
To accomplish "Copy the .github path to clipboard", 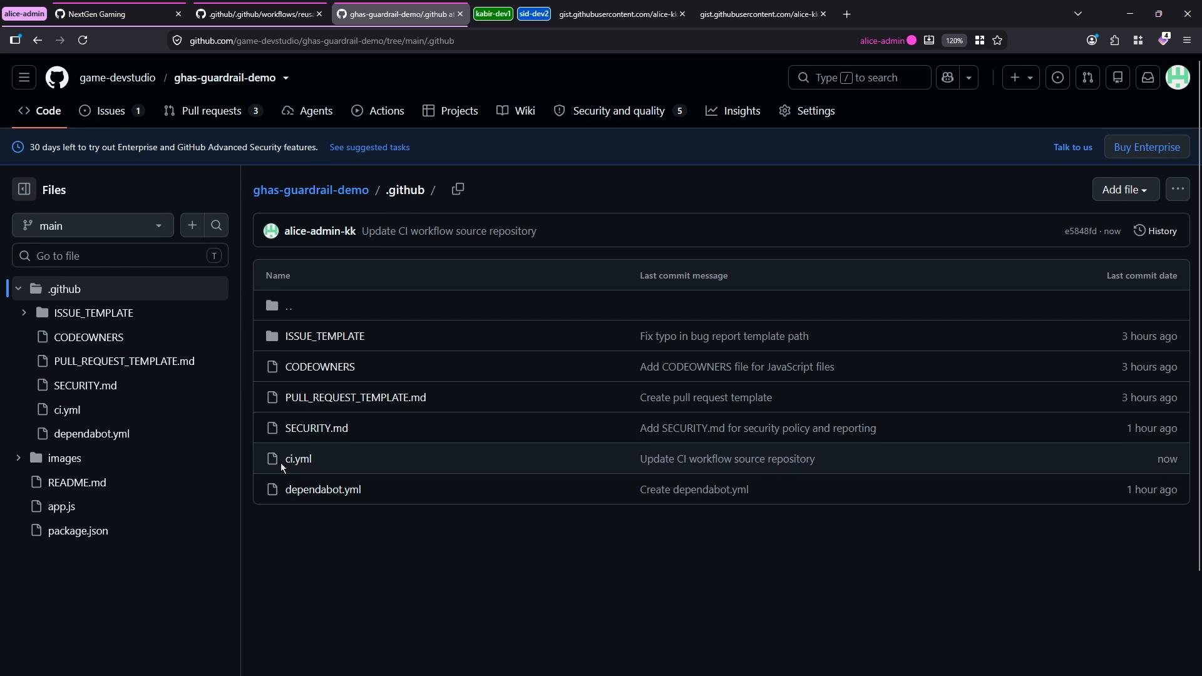I will click(458, 189).
